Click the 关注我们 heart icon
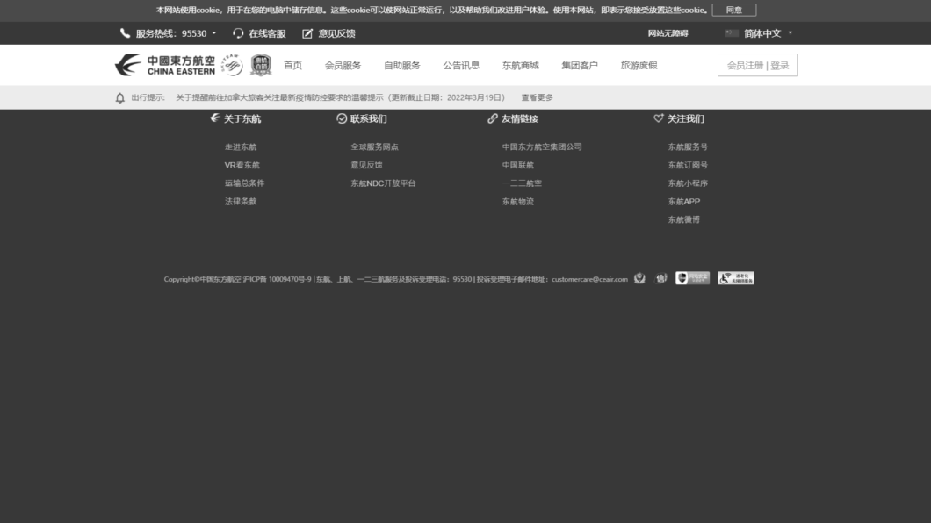Image resolution: width=931 pixels, height=523 pixels. point(659,118)
